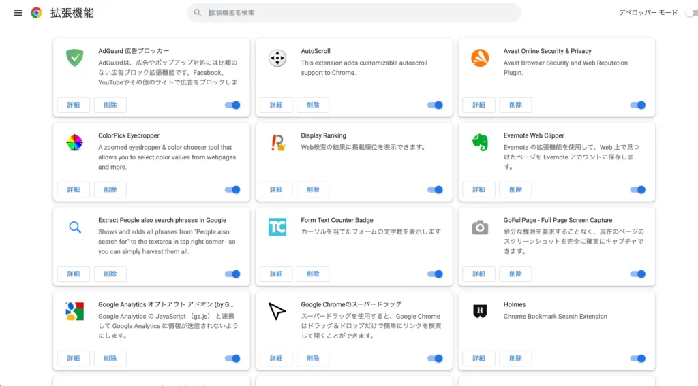Image resolution: width=698 pixels, height=386 pixels.
Task: Open 詳細 for Form Text Counter Badge
Action: coord(276,274)
